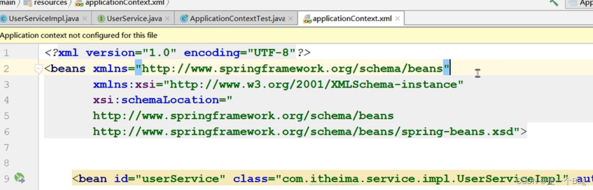Close the applicationContext.xml tab

397,19
